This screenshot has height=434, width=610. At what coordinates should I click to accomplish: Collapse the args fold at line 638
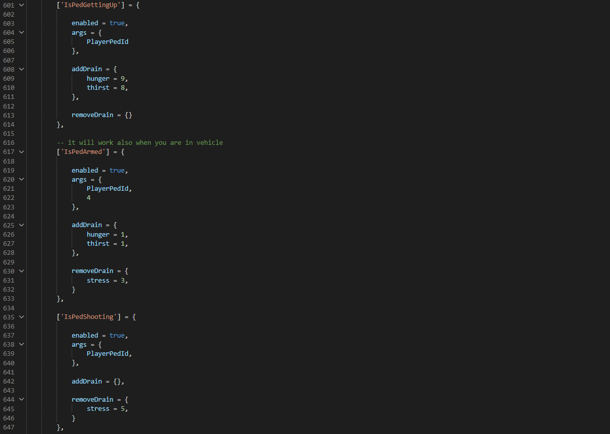click(21, 345)
